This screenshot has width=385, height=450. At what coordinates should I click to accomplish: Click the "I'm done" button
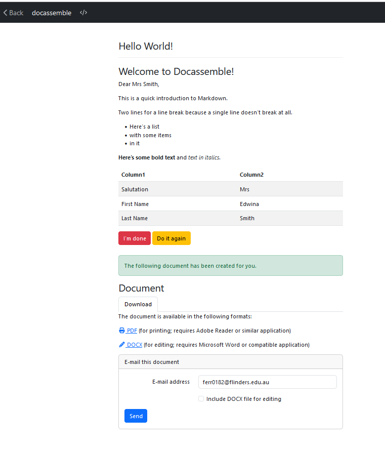click(134, 238)
